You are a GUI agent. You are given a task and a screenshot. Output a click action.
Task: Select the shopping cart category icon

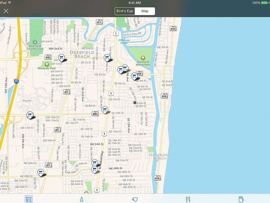(29, 199)
